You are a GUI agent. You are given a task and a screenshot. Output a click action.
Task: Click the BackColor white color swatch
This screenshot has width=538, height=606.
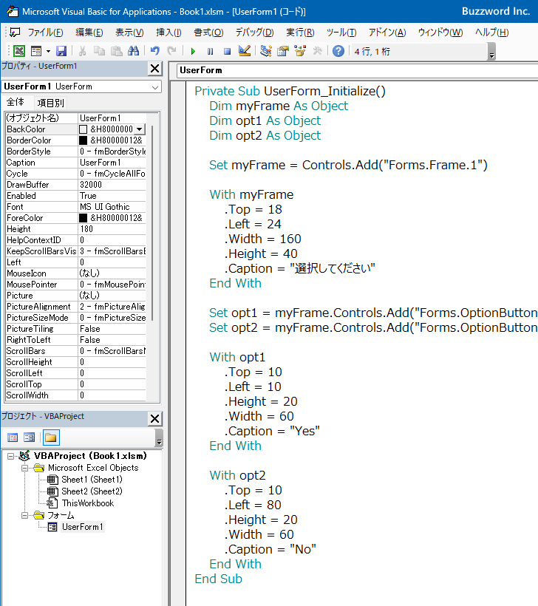(83, 129)
